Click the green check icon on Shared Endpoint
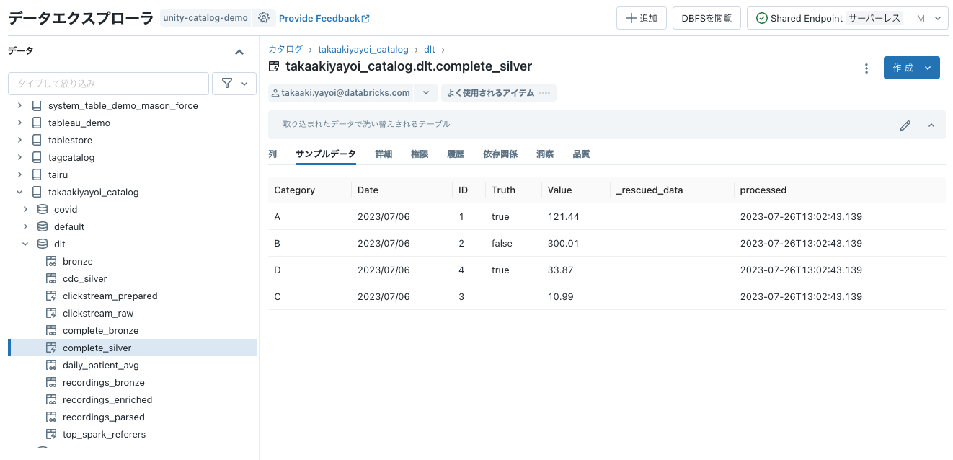Viewport: 953px width, 460px height. [x=761, y=17]
